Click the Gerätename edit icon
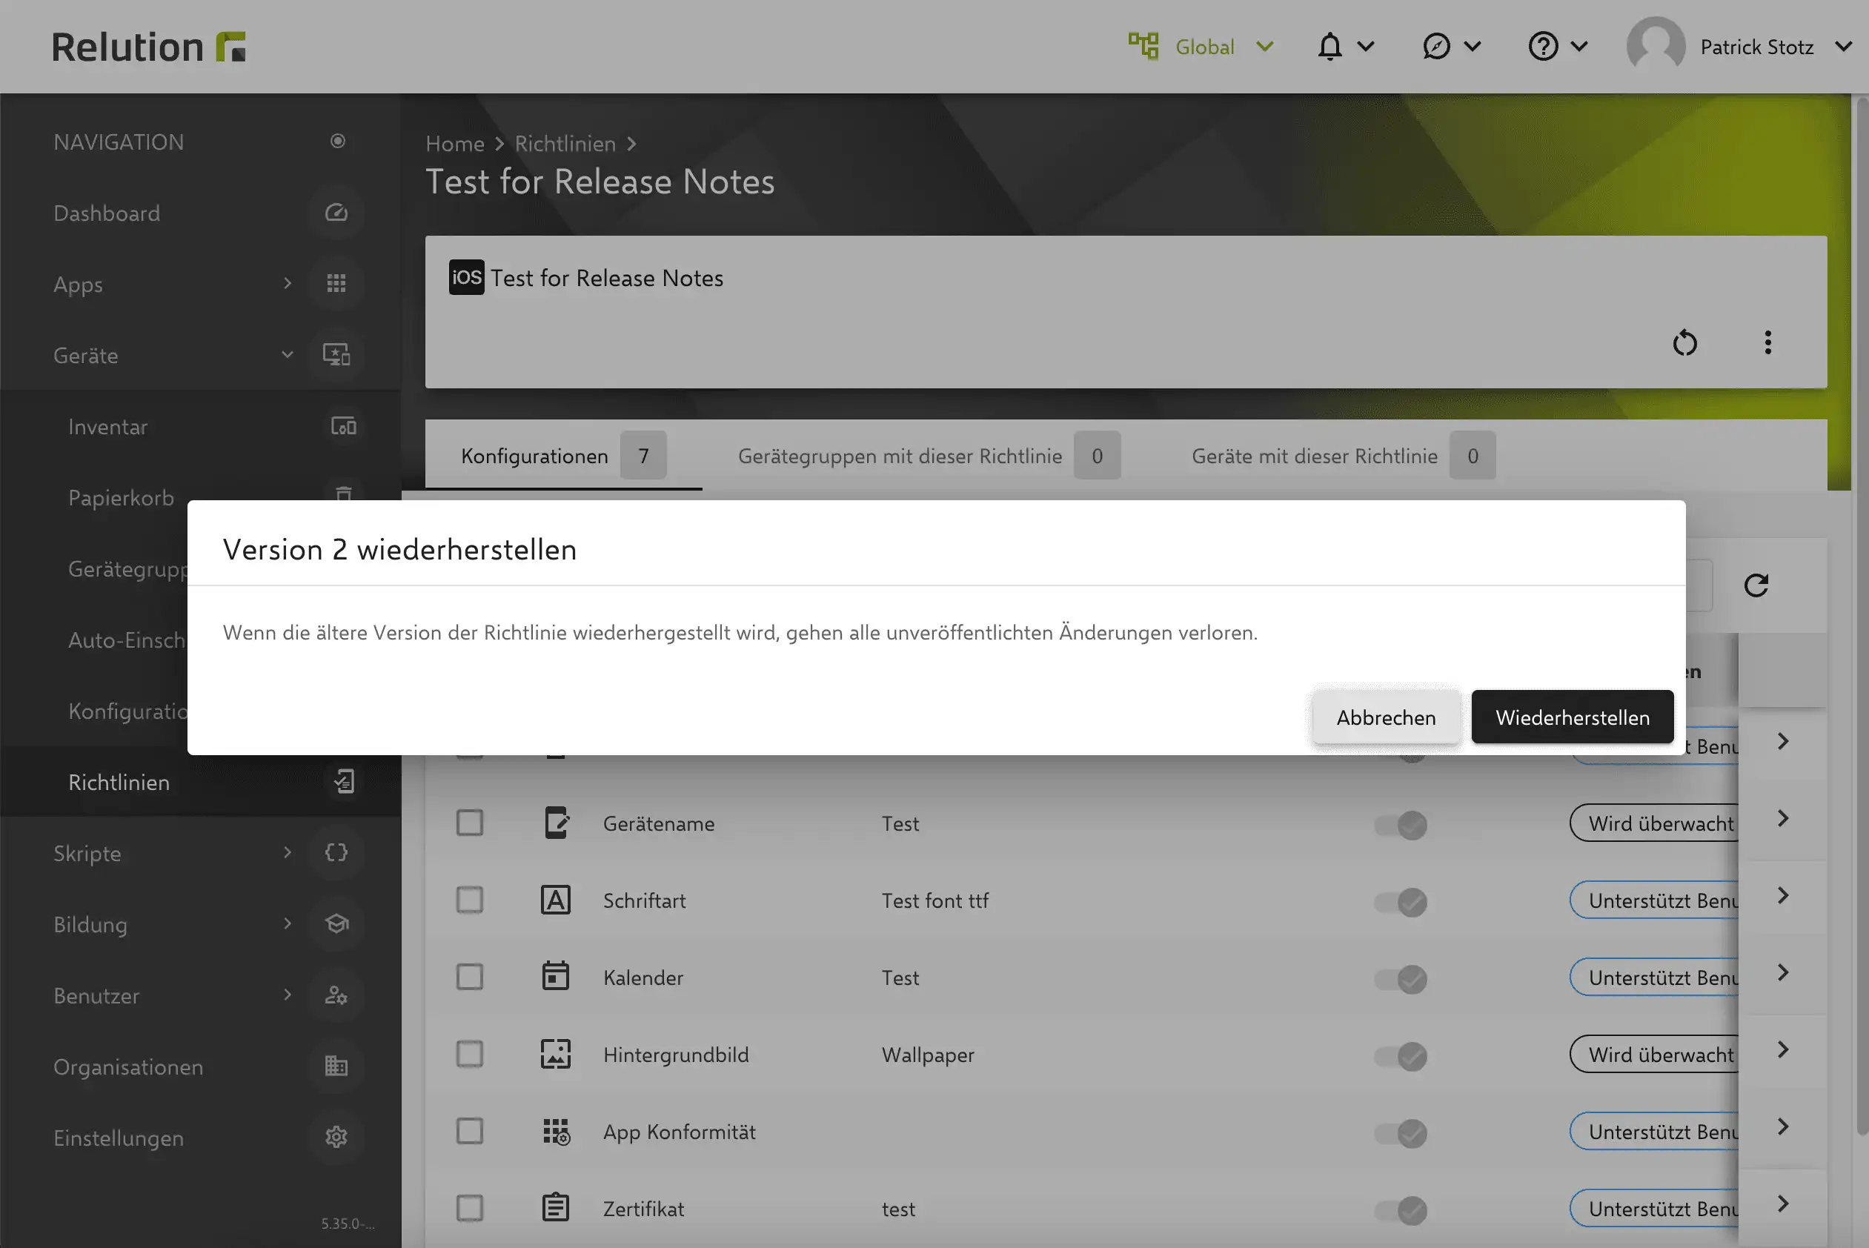The width and height of the screenshot is (1869, 1248). pyautogui.click(x=556, y=823)
